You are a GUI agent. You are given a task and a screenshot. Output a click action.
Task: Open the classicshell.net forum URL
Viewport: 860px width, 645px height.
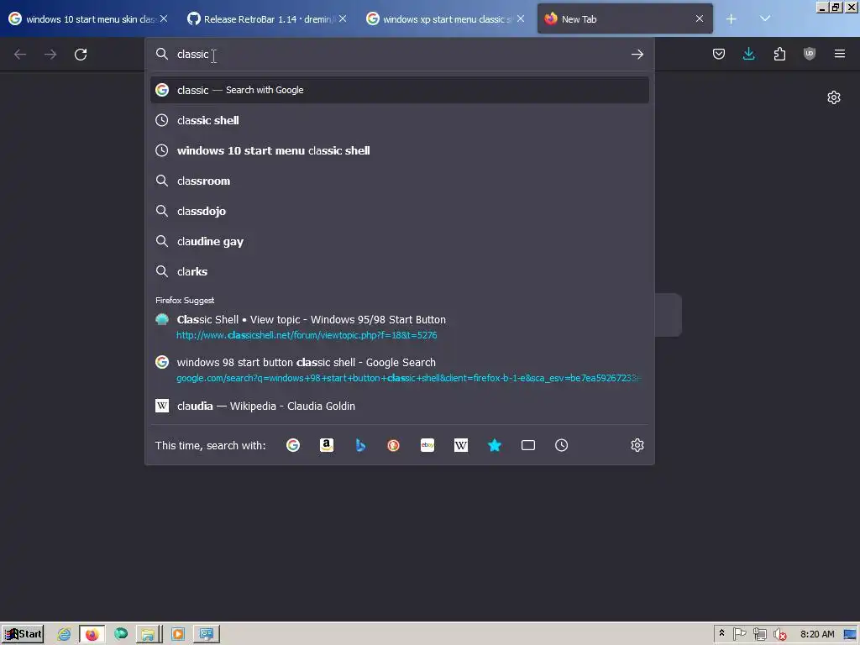[x=307, y=335]
